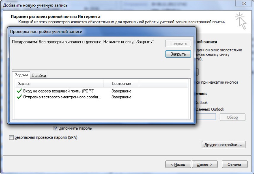Click the green checkmark beside POP3 login task
The height and width of the screenshot is (174, 254).
tap(20, 90)
